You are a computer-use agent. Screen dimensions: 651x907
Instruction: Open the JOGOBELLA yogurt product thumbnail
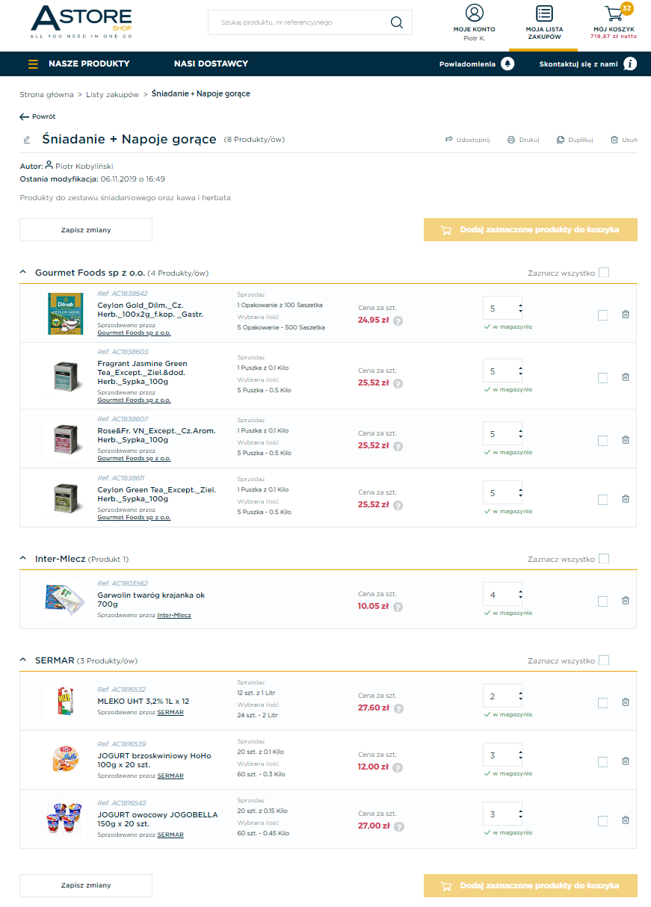point(66,818)
